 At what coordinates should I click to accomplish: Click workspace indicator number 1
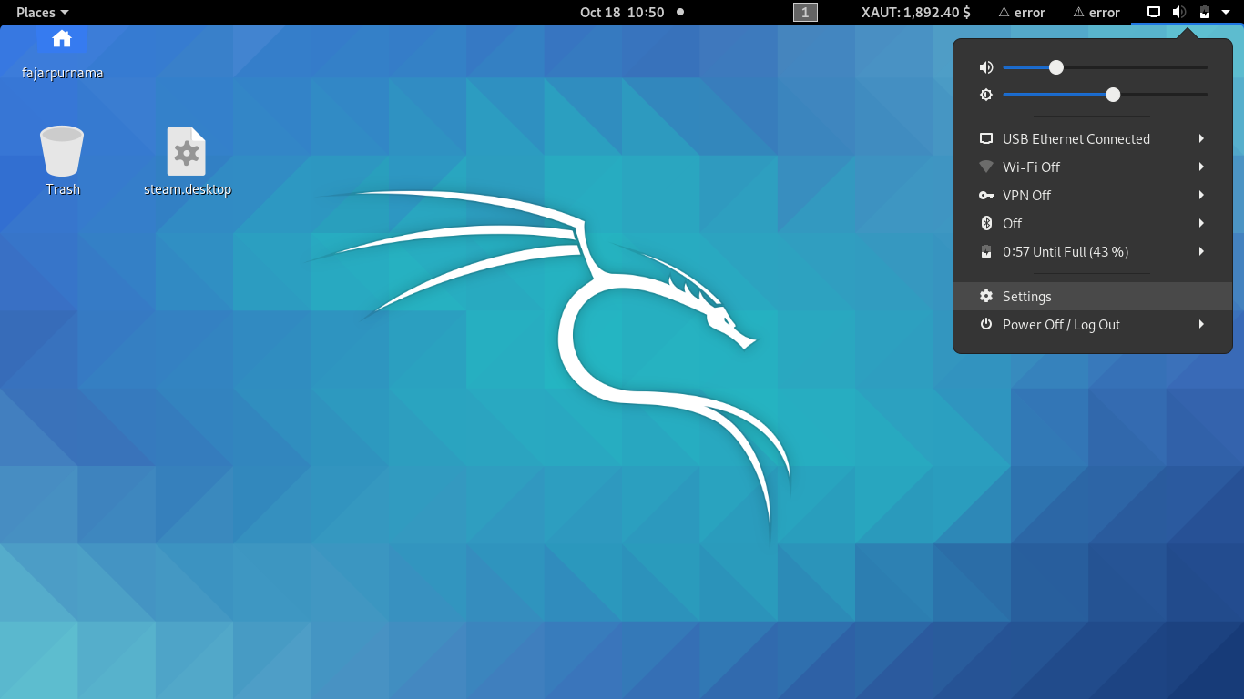[805, 12]
